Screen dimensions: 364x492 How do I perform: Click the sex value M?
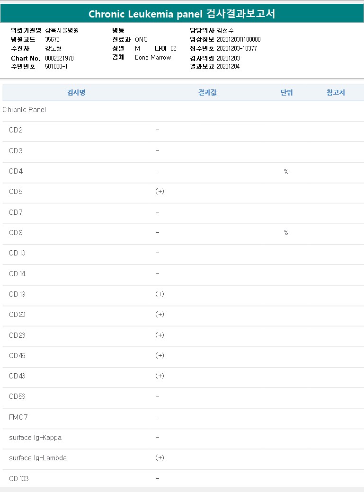tap(138, 49)
